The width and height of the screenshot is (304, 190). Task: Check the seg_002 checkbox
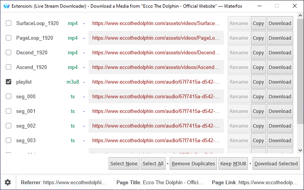pos(9,126)
